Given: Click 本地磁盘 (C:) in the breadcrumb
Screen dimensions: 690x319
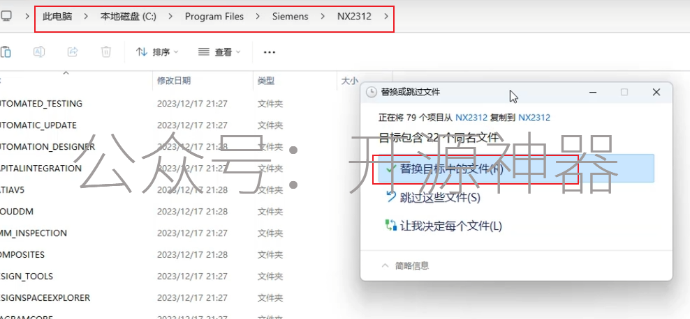Looking at the screenshot, I should [x=129, y=17].
